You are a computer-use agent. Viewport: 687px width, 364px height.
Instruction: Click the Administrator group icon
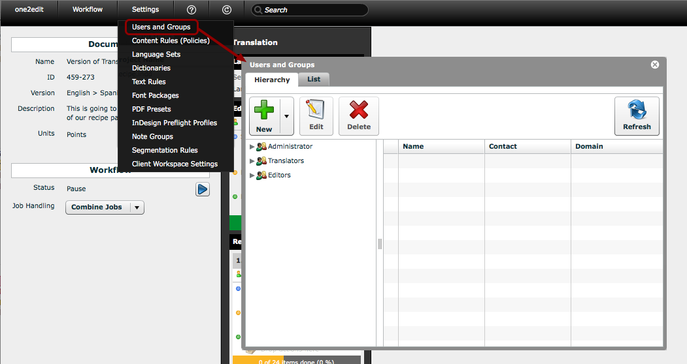(x=261, y=147)
